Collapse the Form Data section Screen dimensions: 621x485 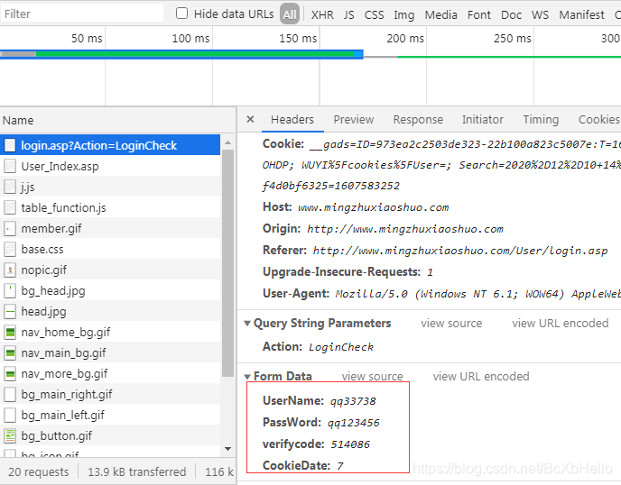(247, 376)
